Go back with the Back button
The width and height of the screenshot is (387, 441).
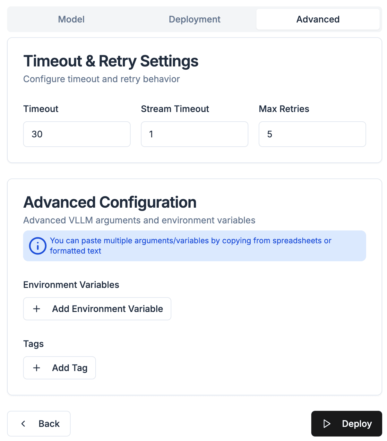[39, 424]
